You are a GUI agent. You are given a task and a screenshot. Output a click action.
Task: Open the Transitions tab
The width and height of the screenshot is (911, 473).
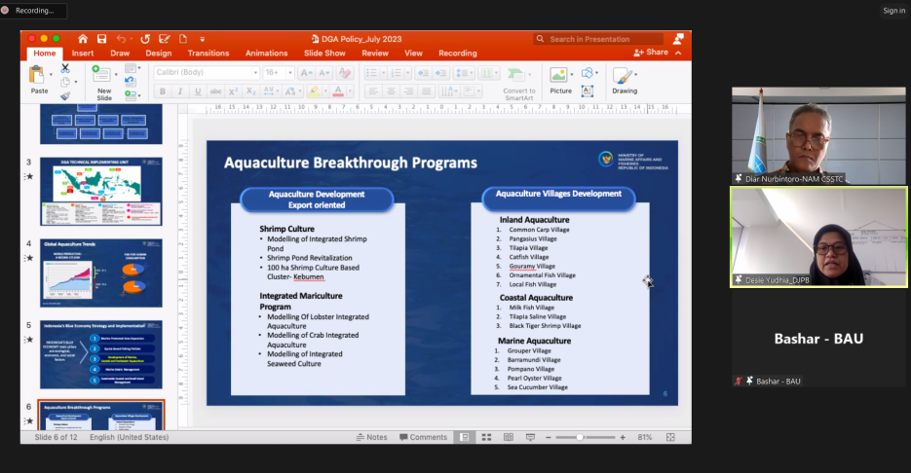(x=209, y=54)
